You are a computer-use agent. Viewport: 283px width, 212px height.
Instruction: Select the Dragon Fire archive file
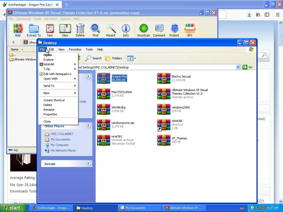pyautogui.click(x=104, y=78)
